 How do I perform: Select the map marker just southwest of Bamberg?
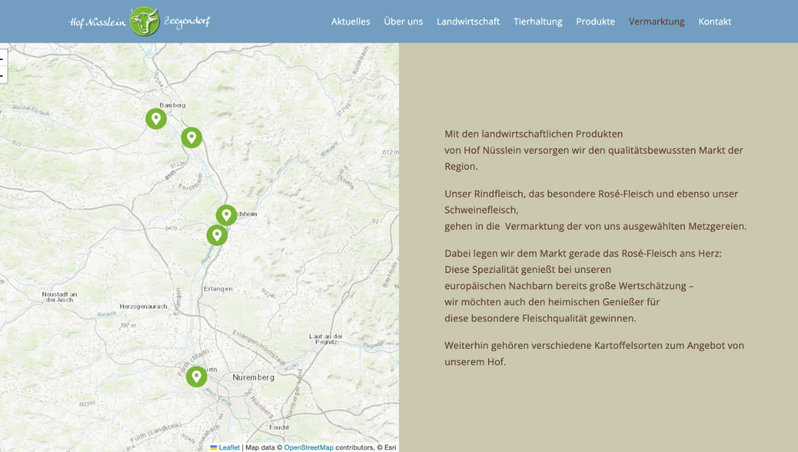point(156,118)
